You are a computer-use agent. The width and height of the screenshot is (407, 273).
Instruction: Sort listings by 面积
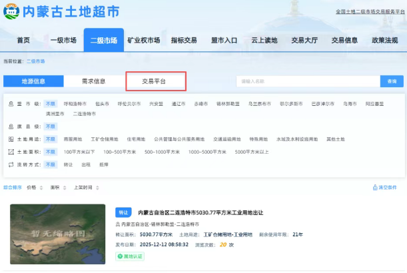pyautogui.click(x=55, y=188)
